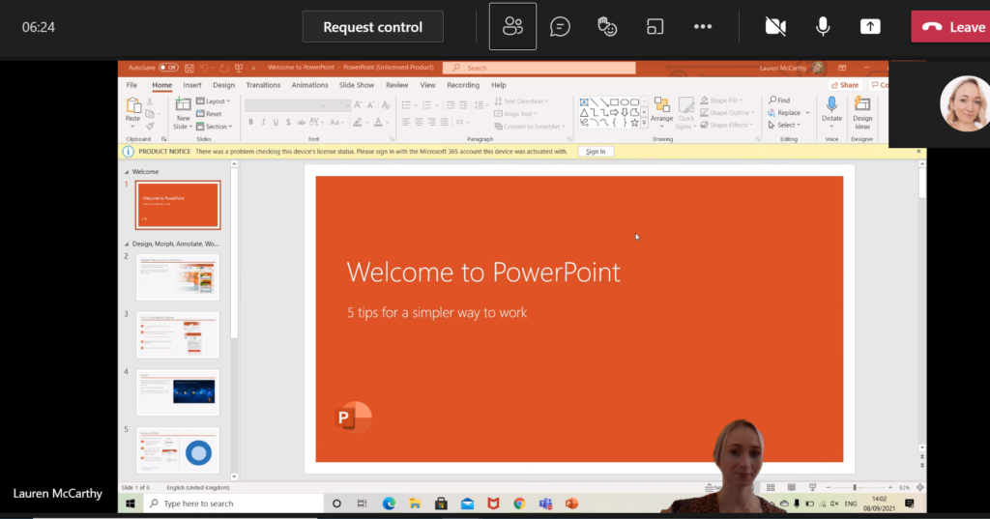Toggle the AutoSave switch
Screen dimensions: 990x519
(167, 68)
